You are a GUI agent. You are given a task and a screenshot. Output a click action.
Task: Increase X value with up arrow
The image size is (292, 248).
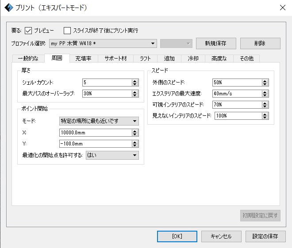135,131
